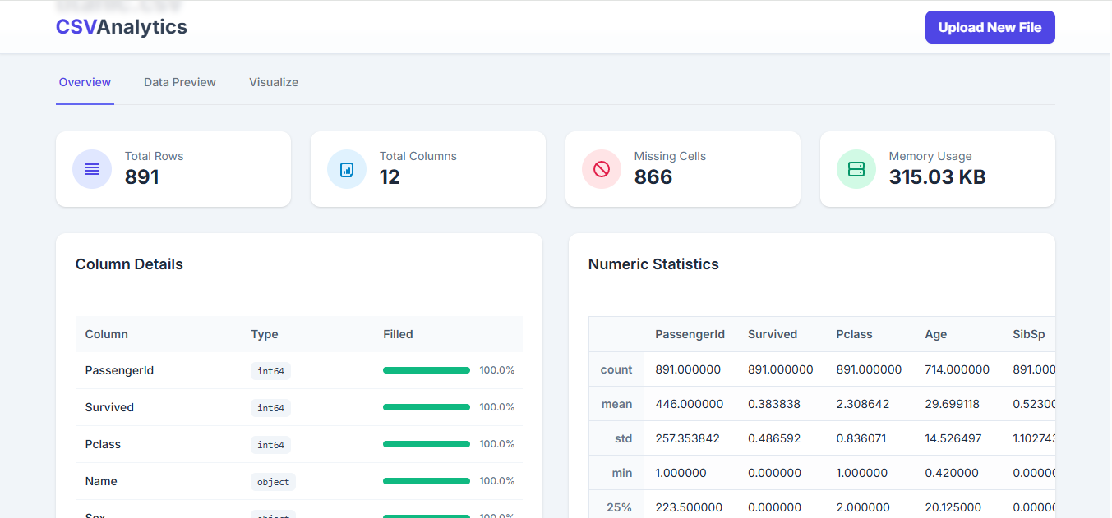The height and width of the screenshot is (518, 1112).
Task: Click the PassengerId 25% value 223.500000
Action: pos(689,507)
